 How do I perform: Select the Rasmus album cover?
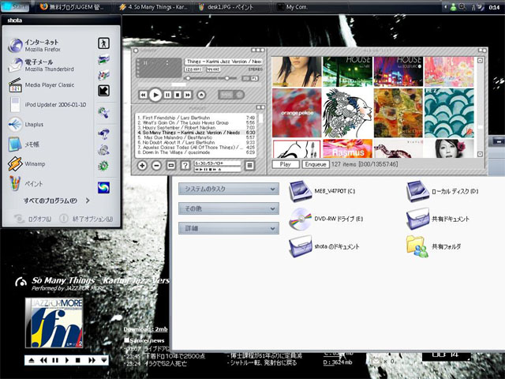348,148
